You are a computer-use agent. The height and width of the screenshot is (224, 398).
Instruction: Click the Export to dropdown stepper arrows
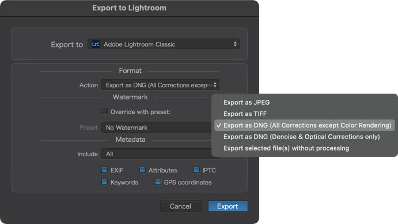(x=235, y=44)
